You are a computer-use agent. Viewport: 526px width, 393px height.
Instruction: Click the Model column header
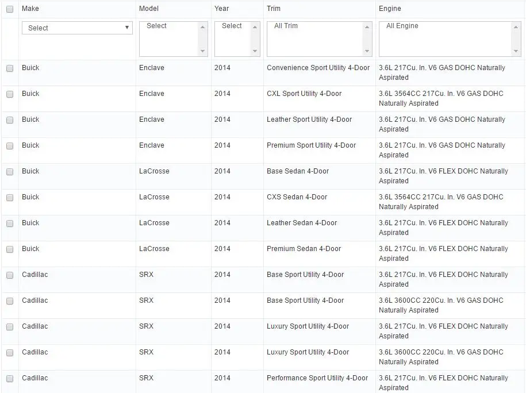(x=149, y=9)
